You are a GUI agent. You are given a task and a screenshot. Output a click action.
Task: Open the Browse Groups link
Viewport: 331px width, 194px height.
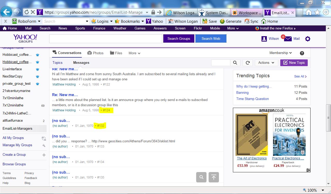pyautogui.click(x=14, y=164)
